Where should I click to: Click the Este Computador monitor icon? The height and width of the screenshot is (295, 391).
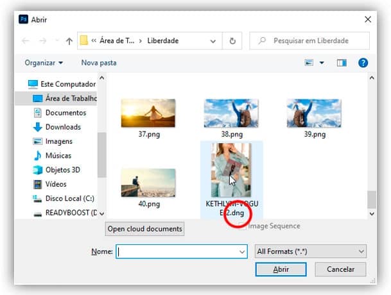coord(33,84)
